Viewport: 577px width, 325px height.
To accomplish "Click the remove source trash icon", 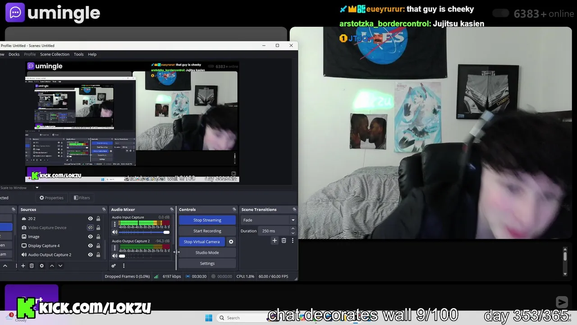I will [x=32, y=266].
